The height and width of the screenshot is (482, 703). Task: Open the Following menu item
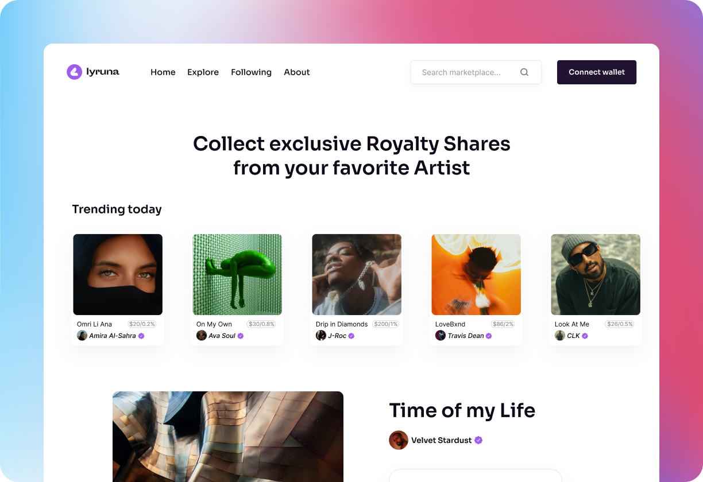(251, 72)
